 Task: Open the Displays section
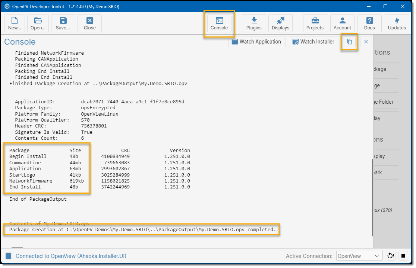coord(280,23)
